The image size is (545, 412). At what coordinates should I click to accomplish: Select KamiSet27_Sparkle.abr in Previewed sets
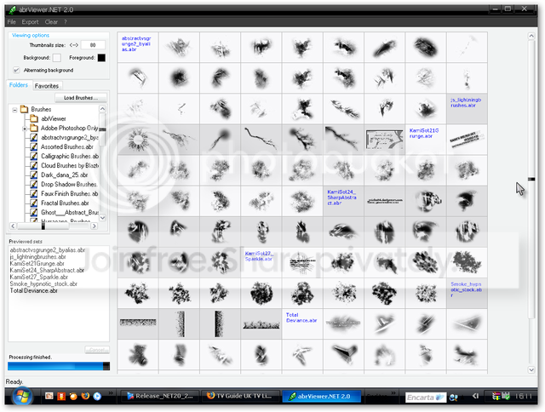pos(39,278)
